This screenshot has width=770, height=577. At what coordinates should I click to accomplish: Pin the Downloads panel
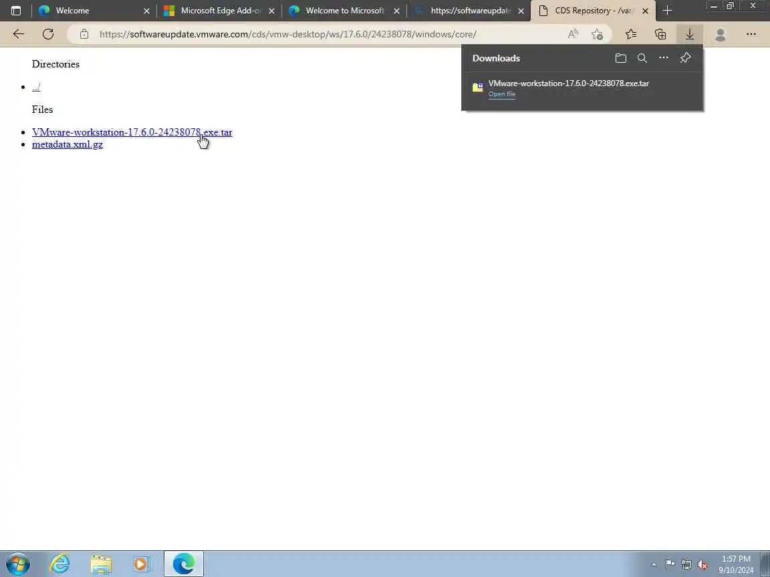686,58
